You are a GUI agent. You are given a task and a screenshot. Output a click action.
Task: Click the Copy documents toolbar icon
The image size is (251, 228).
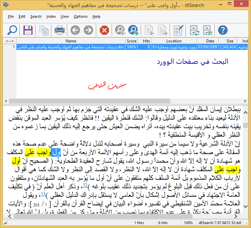point(43,31)
